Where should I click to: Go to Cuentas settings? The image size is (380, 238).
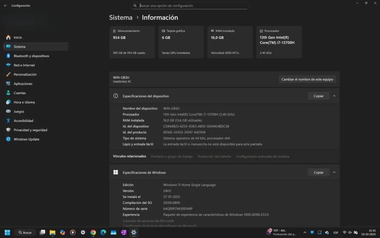coord(36,93)
